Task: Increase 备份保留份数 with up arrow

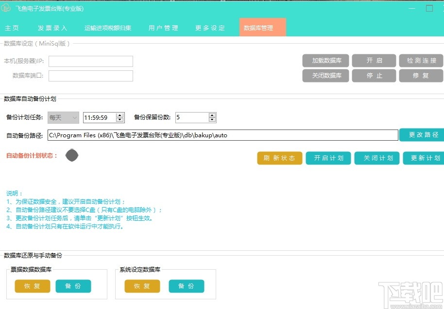Action: (212, 115)
